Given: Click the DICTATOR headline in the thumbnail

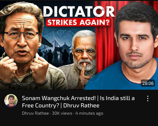Looking at the screenshot, I should [79, 11].
